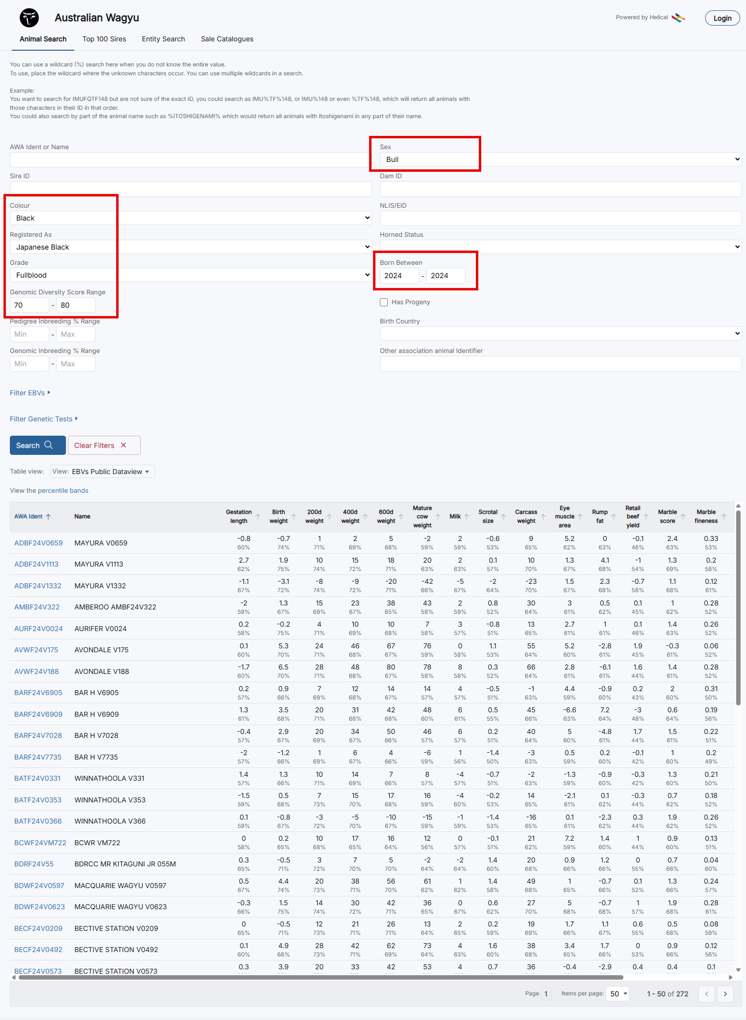746x1020 pixels.
Task: Open the Items per page dropdown
Action: tap(619, 993)
